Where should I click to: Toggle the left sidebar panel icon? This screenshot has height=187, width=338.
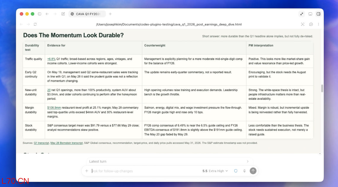pyautogui.click(x=39, y=14)
